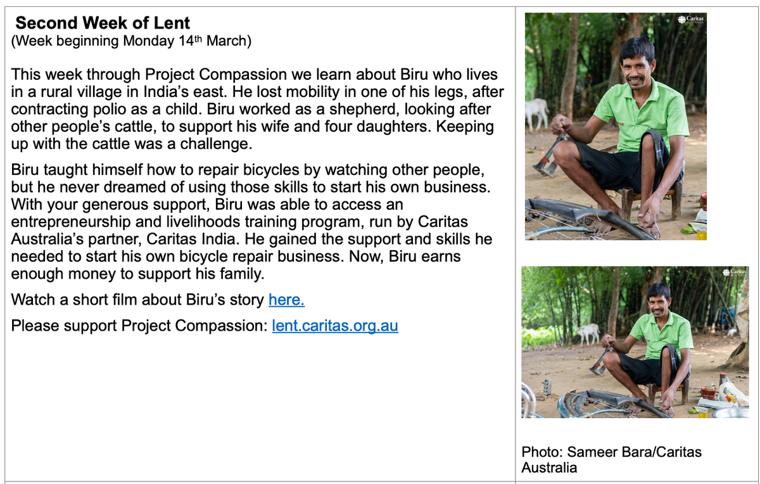760x484 pixels.
Task: Open the 'here.' short film link
Action: point(286,300)
